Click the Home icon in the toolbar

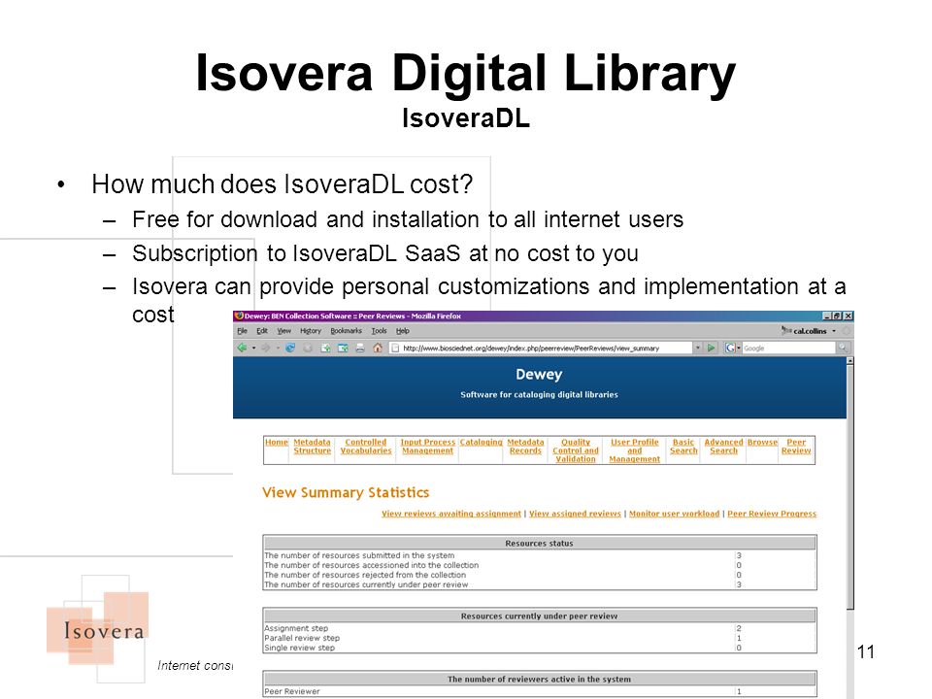pos(378,348)
